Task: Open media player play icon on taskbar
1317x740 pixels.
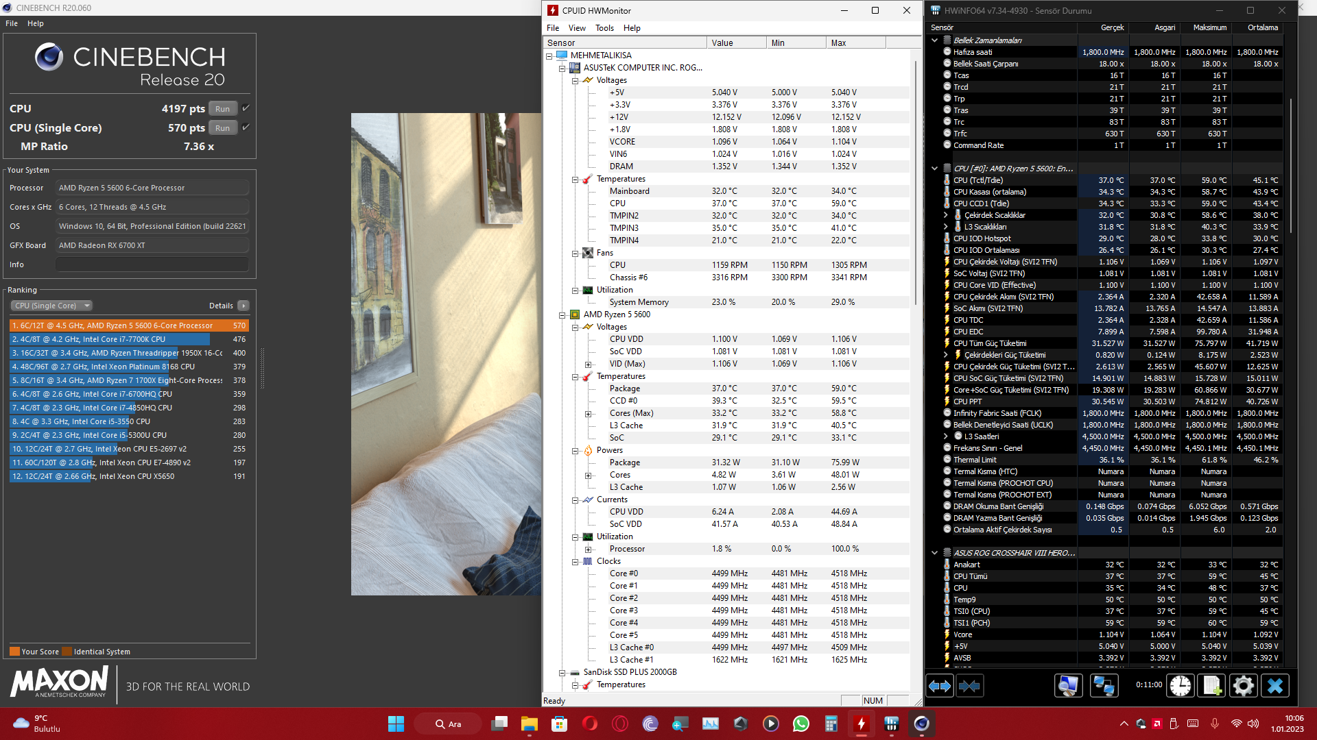Action: (x=770, y=724)
